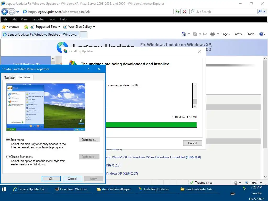Click Add to Favorites Bar icon
Image resolution: width=268 pixels, height=201 pixels.
26,27
